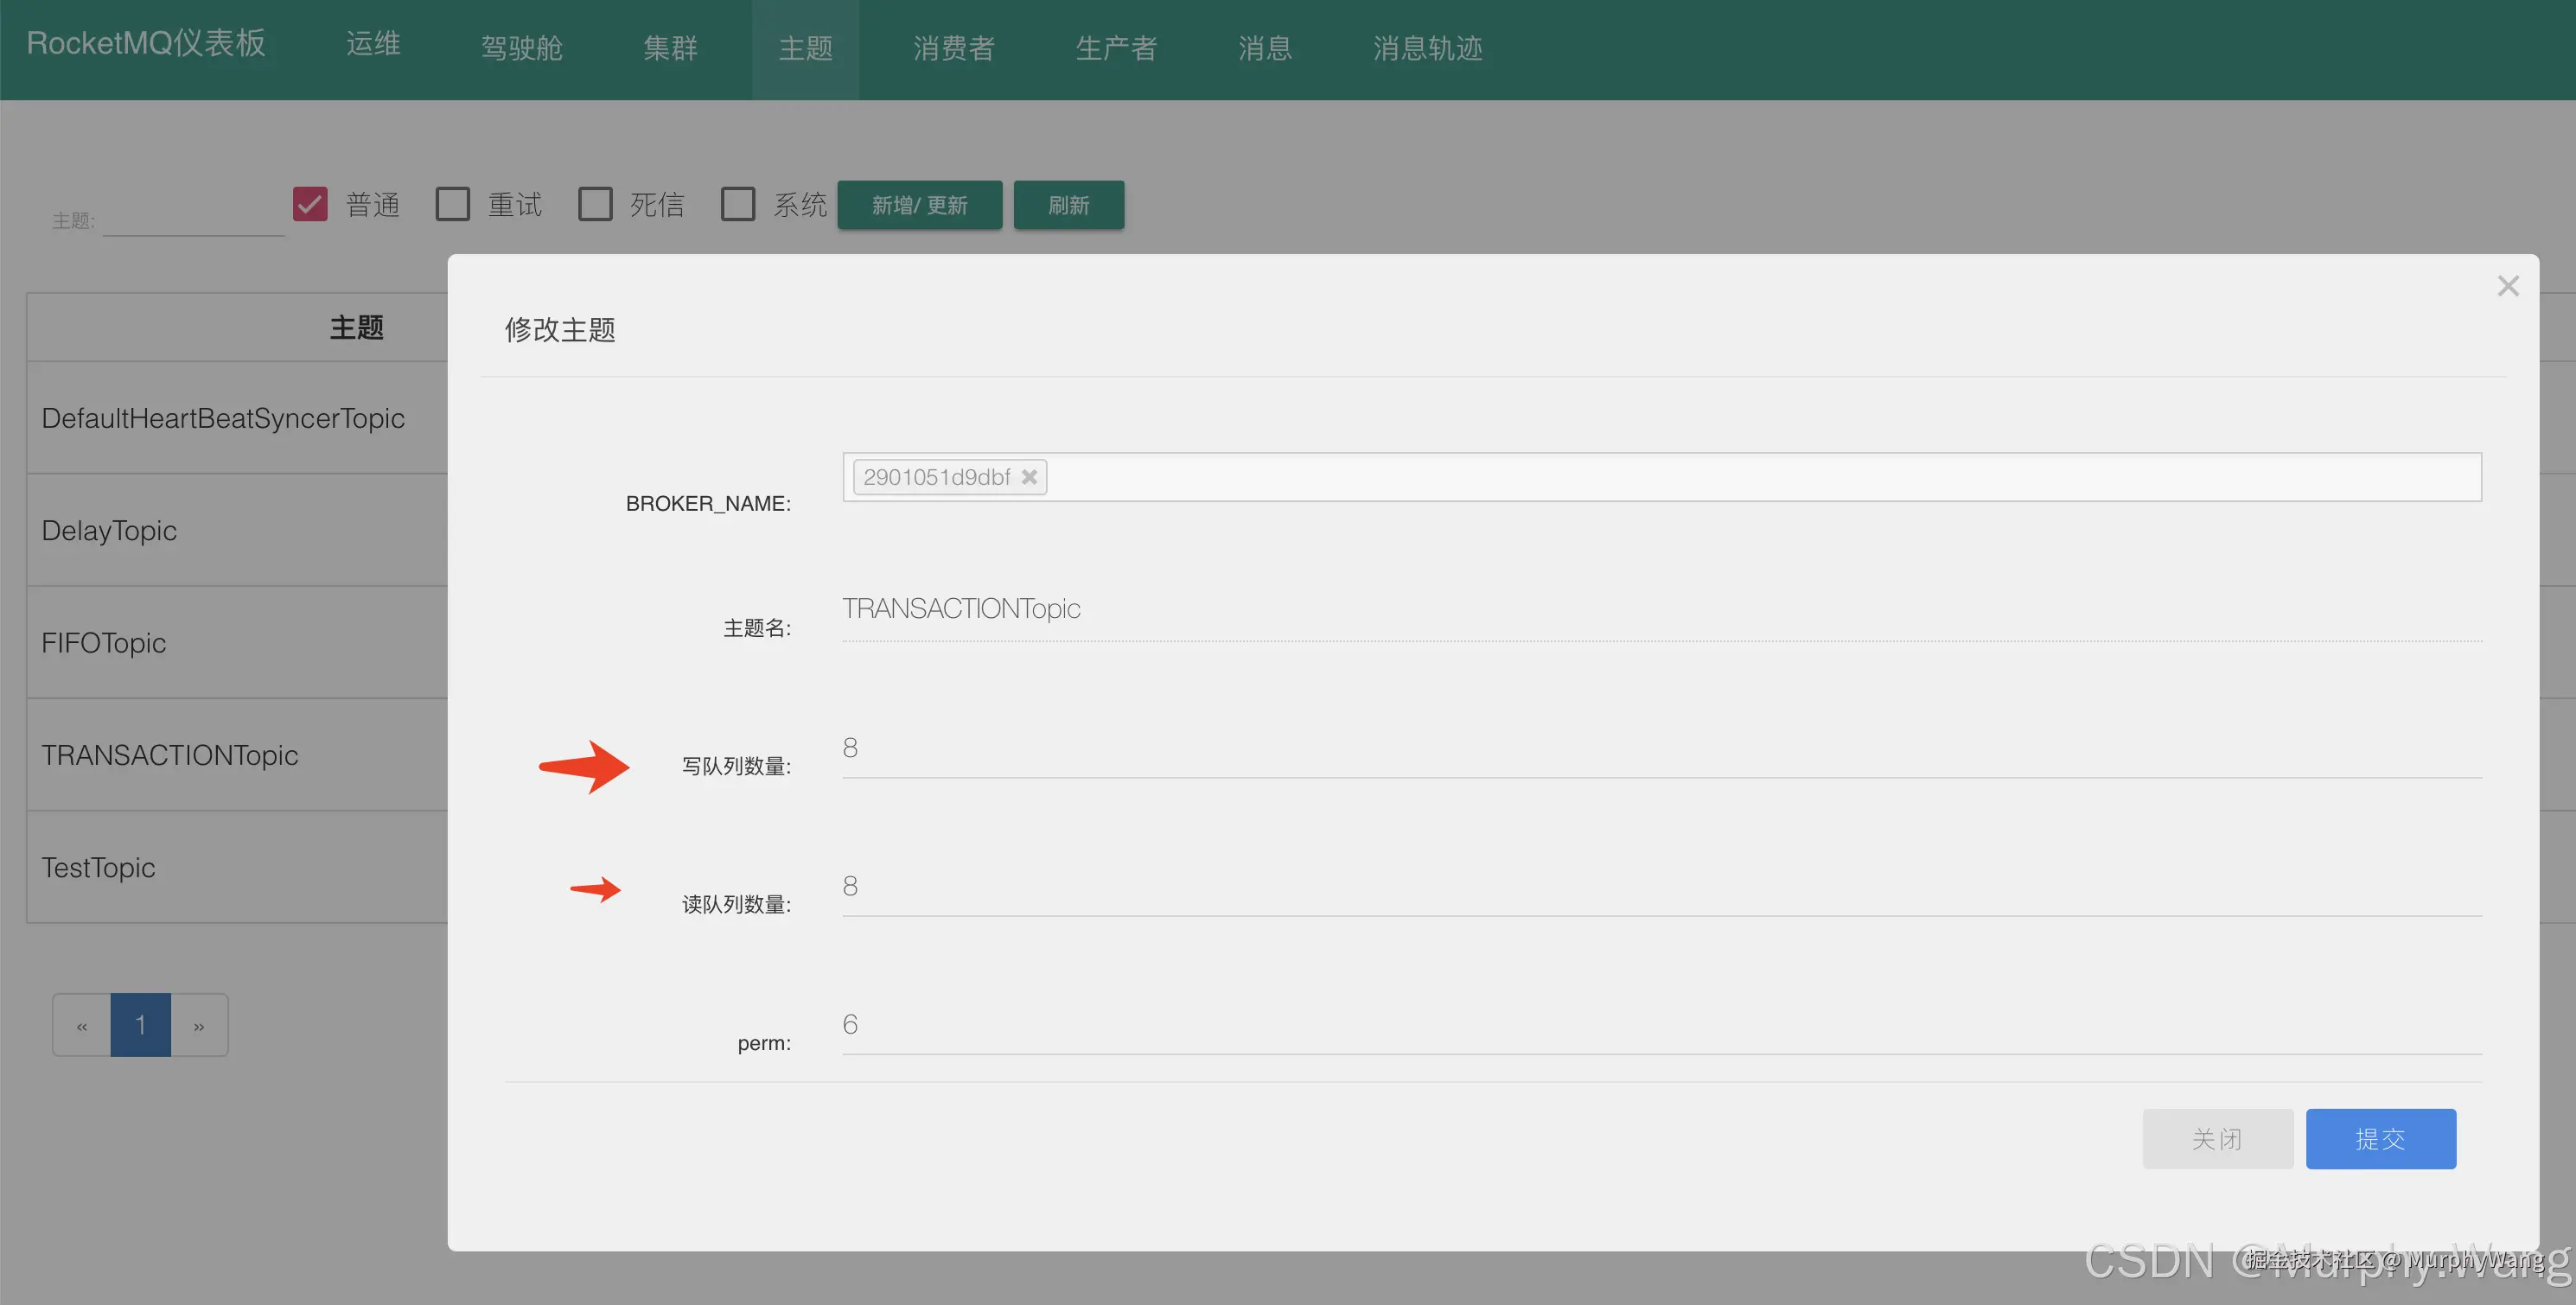The width and height of the screenshot is (2576, 1305).
Task: Go to the previous page arrow
Action: click(82, 1026)
